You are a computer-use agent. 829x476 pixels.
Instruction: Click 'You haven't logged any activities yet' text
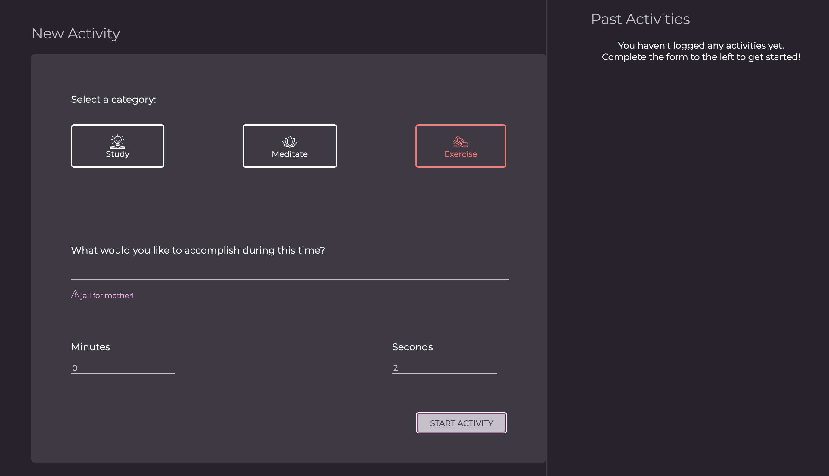(x=701, y=45)
